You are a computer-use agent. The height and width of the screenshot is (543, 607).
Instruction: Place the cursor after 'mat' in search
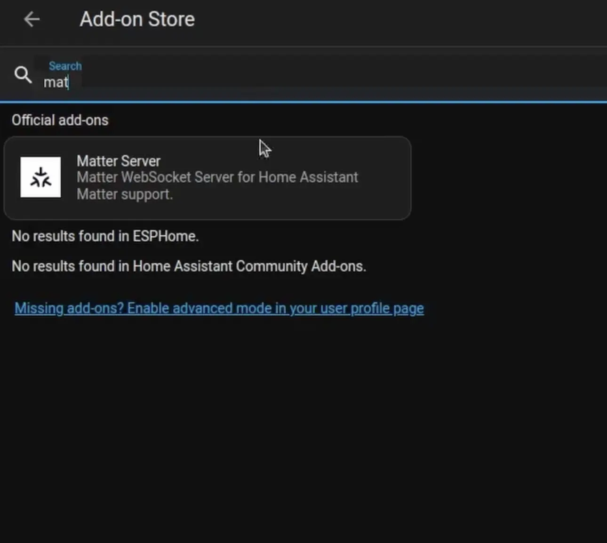70,83
